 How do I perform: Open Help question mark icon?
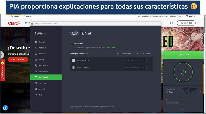pyautogui.click(x=36, y=95)
